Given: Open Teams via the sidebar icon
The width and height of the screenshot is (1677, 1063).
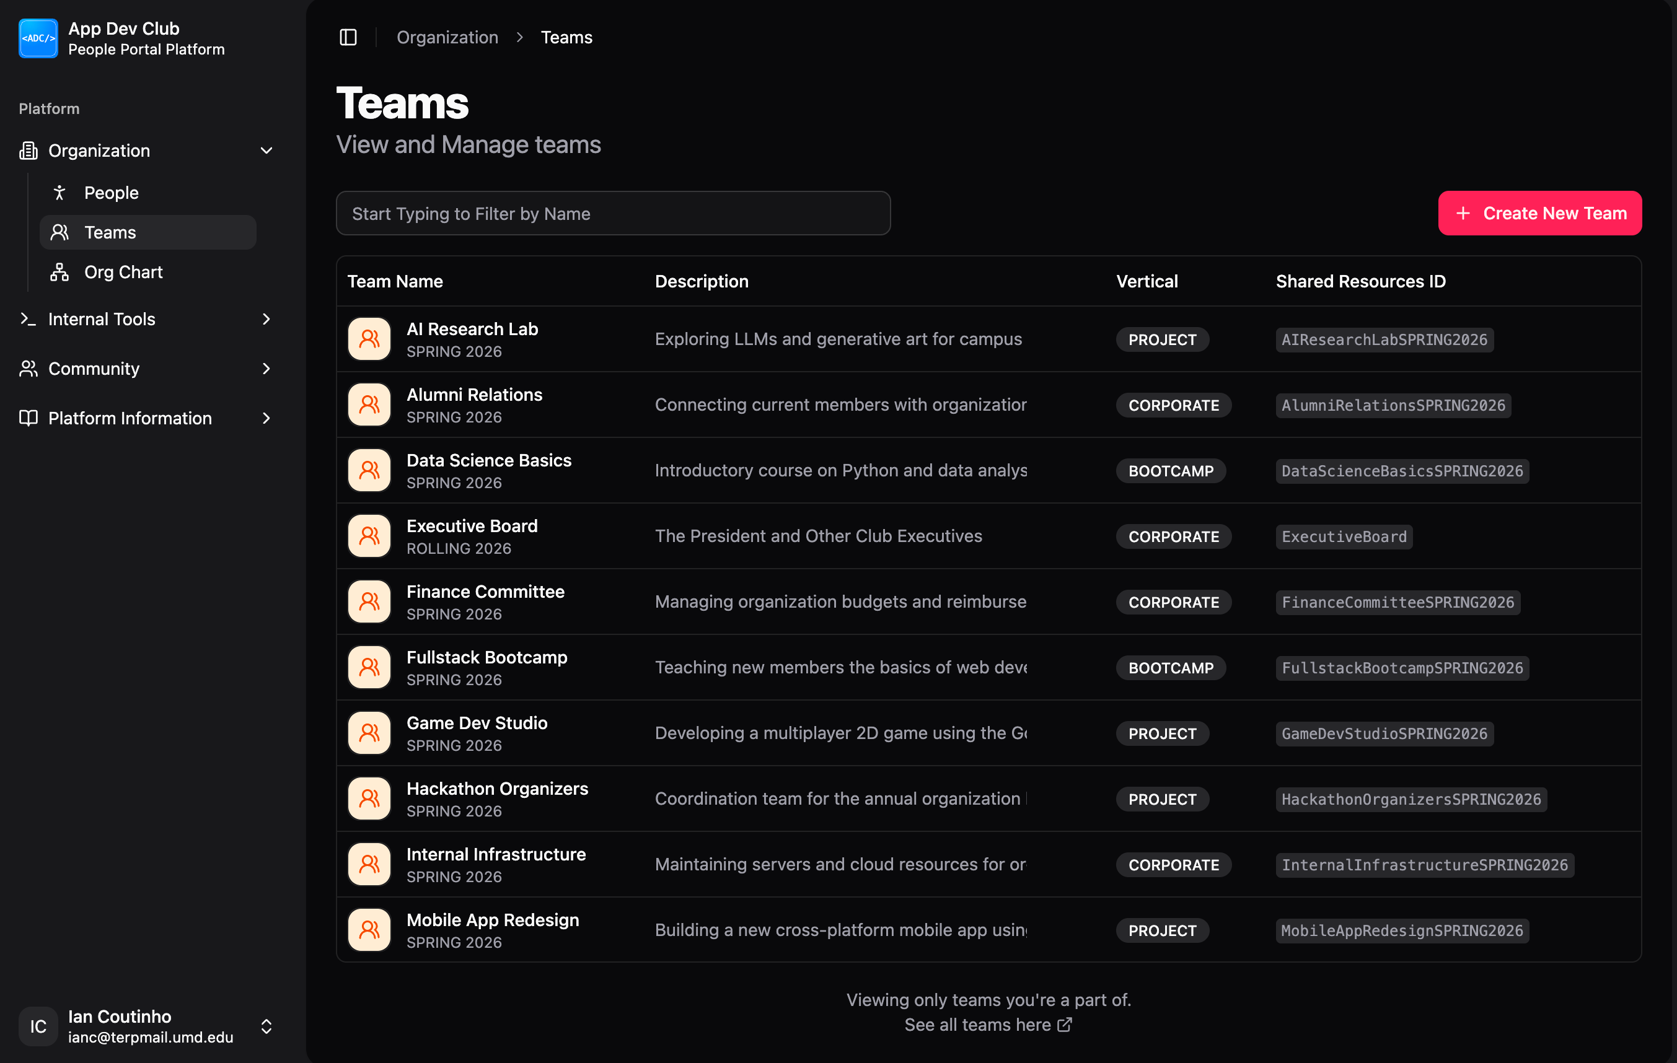Looking at the screenshot, I should (61, 232).
